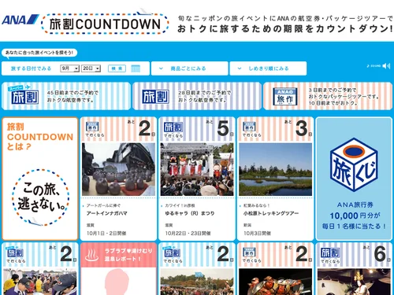This screenshot has width=394, height=295.
Task: Click the 旅くじ cube icon
Action: pos(354,164)
